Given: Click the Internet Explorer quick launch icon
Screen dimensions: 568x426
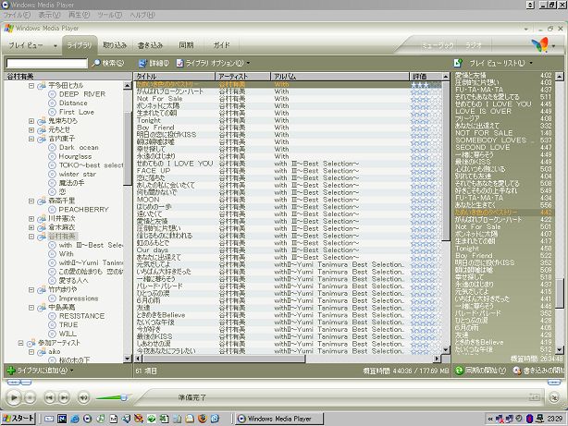Looking at the screenshot, I should 75,419.
